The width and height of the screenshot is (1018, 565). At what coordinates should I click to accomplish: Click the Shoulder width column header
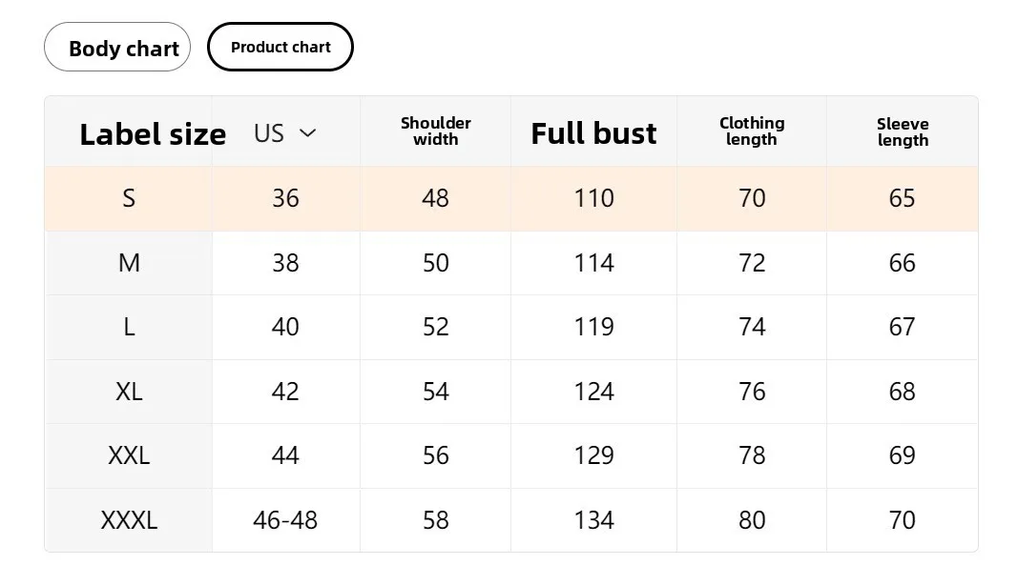tap(435, 131)
